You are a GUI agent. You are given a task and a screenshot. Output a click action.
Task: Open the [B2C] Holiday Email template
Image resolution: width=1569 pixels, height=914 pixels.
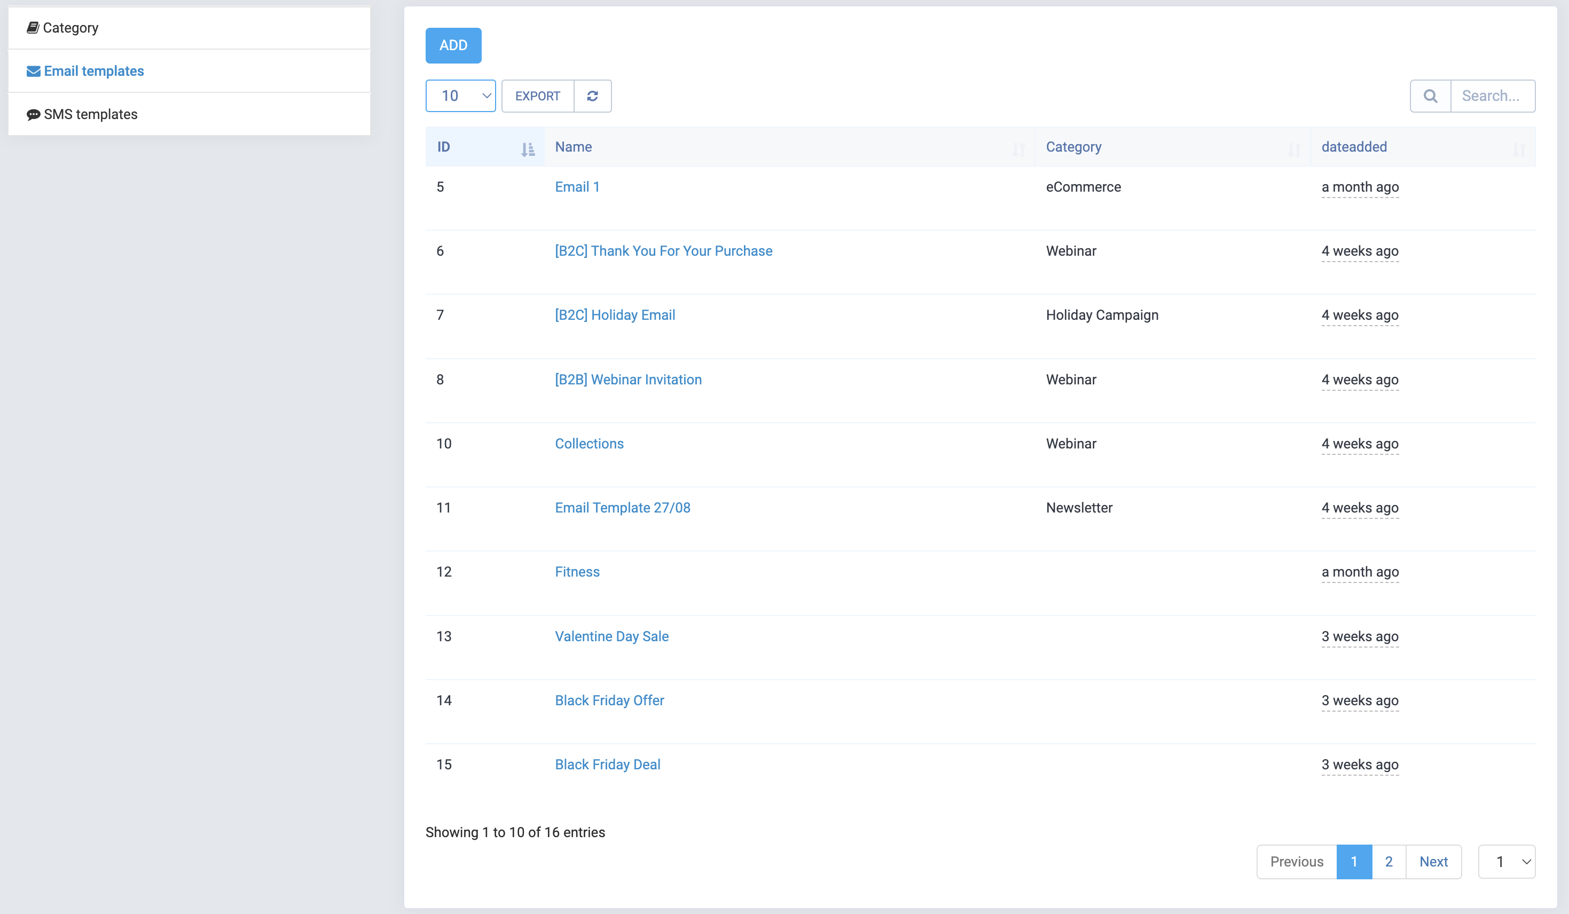click(614, 314)
